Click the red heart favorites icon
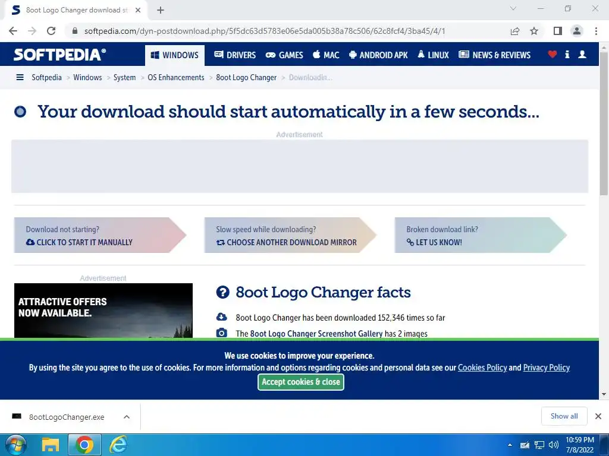This screenshot has height=456, width=609. coord(553,55)
